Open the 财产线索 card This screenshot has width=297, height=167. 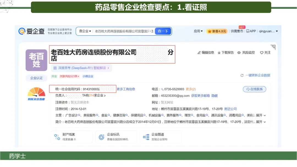[x=72, y=137]
